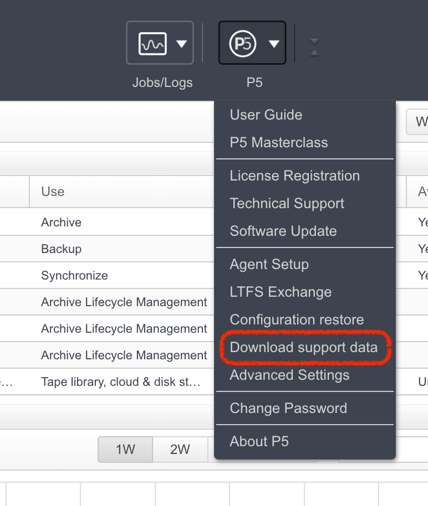Open the User Guide menu item
The image size is (428, 506).
point(266,115)
